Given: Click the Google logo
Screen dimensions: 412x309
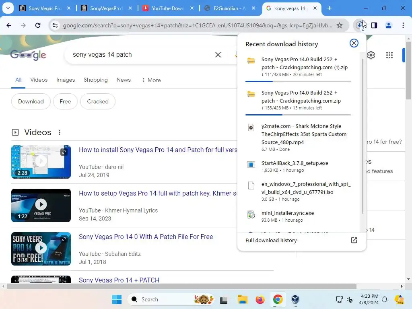Looking at the screenshot, I should (x=28, y=55).
